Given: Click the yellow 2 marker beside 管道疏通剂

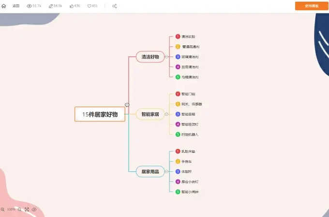Looking at the screenshot, I should [x=178, y=46].
